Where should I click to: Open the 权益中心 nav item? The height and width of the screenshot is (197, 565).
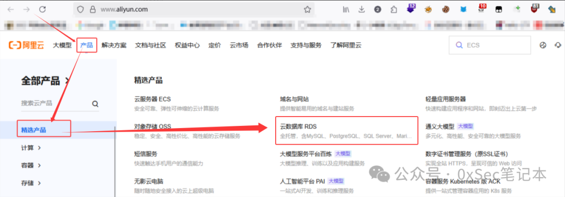pos(187,45)
